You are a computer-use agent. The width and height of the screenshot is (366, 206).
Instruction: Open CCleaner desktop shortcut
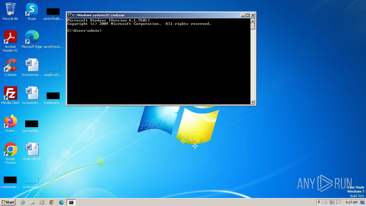coord(10,68)
